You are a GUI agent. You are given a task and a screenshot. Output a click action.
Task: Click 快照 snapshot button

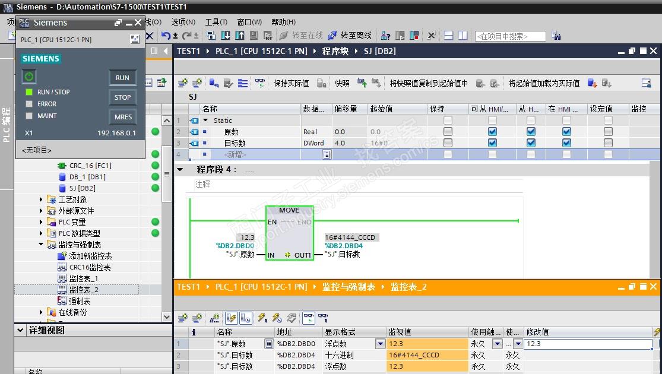point(343,83)
